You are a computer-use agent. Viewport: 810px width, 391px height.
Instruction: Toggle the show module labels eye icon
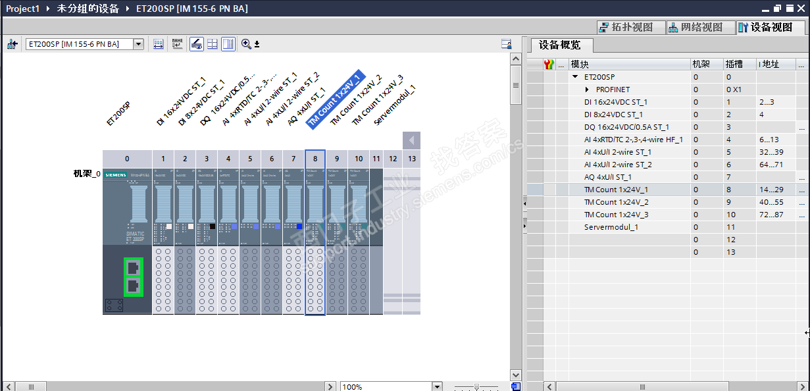(196, 44)
